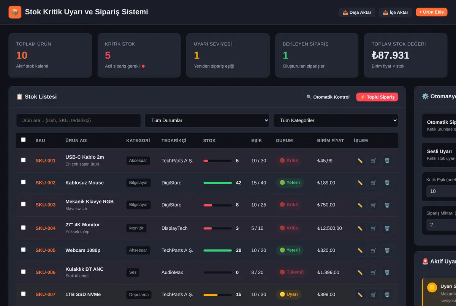The height and width of the screenshot is (306, 456).
Task: Tick the SKU-006 row checkbox
Action: pyautogui.click(x=23, y=271)
